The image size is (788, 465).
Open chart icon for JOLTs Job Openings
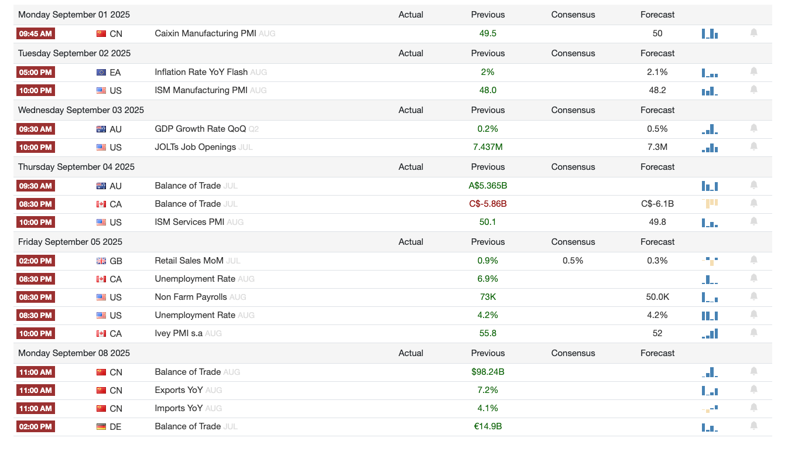pyautogui.click(x=710, y=148)
